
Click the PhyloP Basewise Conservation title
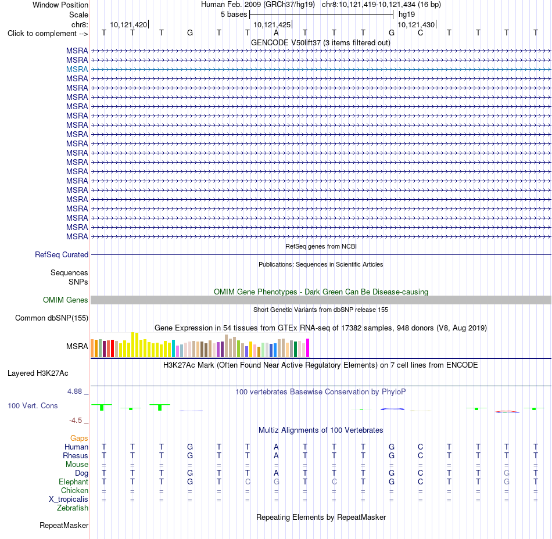click(321, 391)
